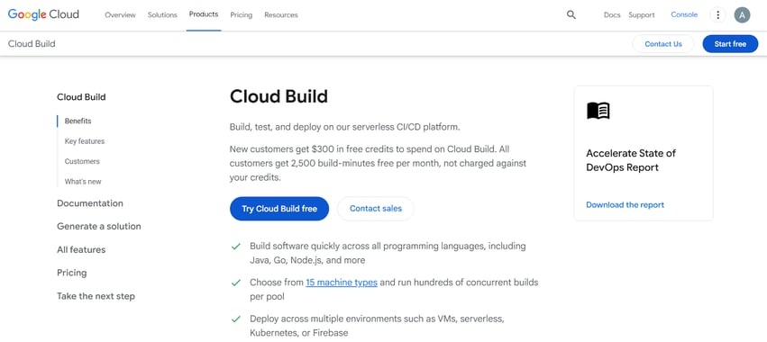Viewport: 767px width, 342px height.
Task: Go to the Pricing top menu
Action: point(242,14)
